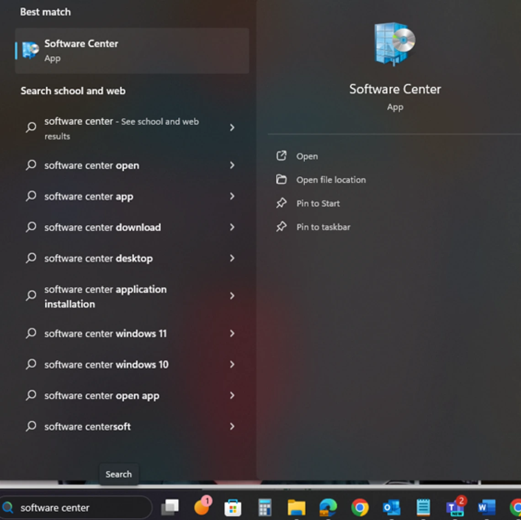The height and width of the screenshot is (520, 521).
Task: Click the 'Search school and web' heading
Action: pos(73,91)
